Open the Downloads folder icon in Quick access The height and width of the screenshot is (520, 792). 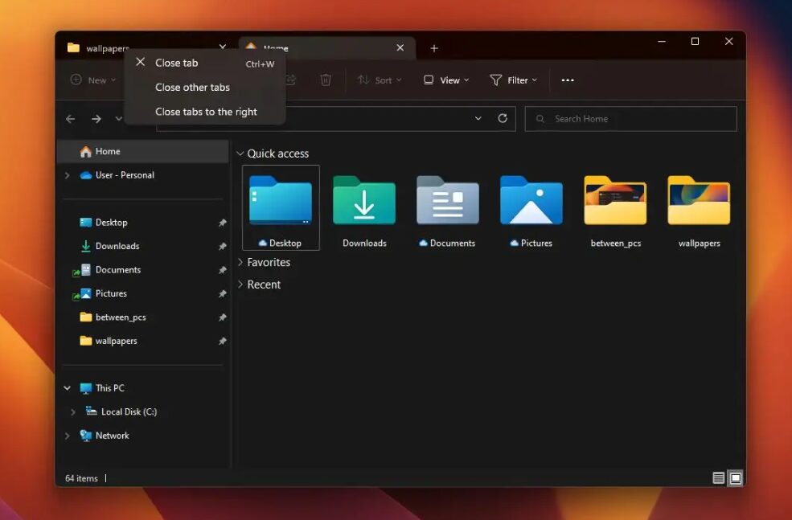[x=364, y=201]
